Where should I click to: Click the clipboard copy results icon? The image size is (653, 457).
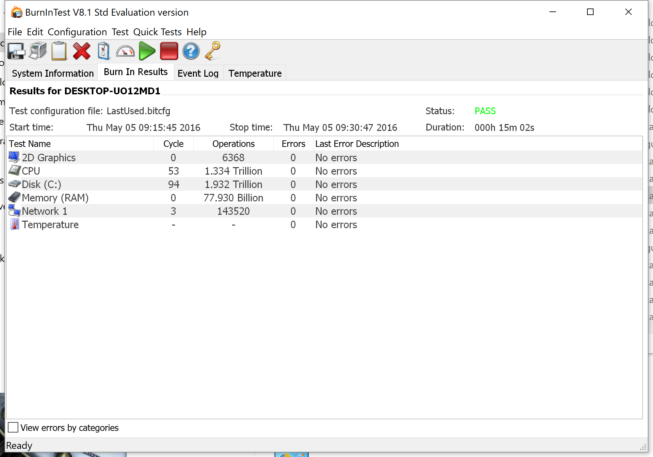coord(59,51)
